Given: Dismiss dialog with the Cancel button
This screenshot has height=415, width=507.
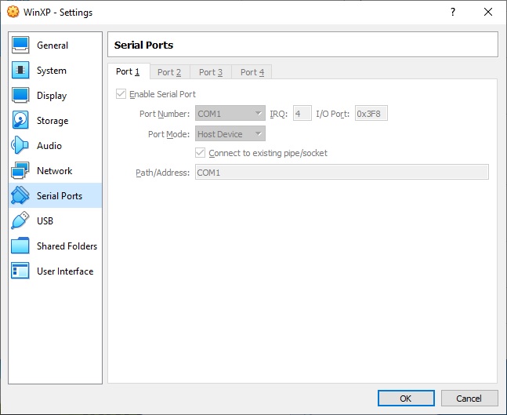Looking at the screenshot, I should pyautogui.click(x=469, y=399).
